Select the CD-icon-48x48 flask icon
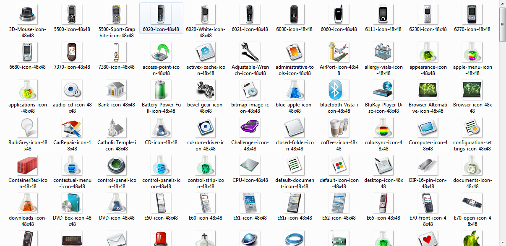This screenshot has width=506, height=246. pos(161,127)
